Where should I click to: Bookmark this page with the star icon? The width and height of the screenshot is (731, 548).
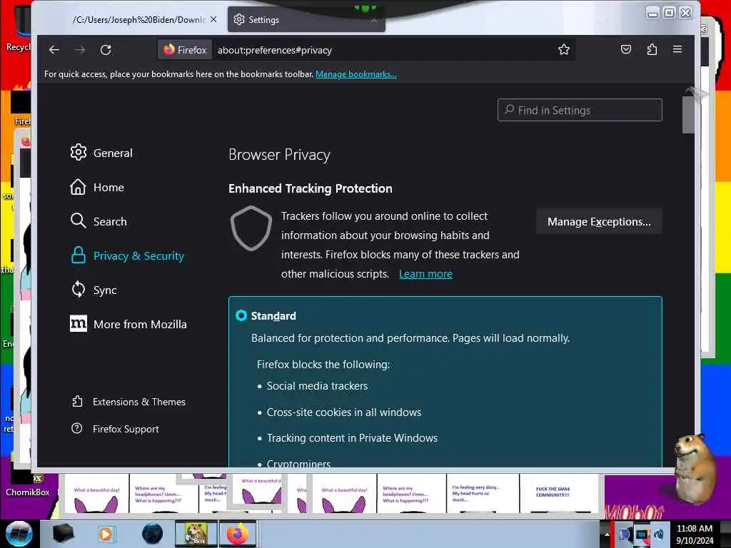[564, 49]
